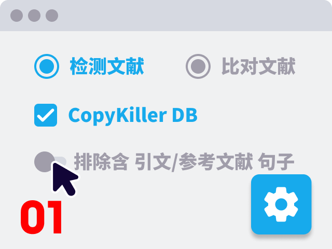Uncheck the CopyKiller DB checkbox
Screen dimensions: 332x249
pyautogui.click(x=46, y=115)
